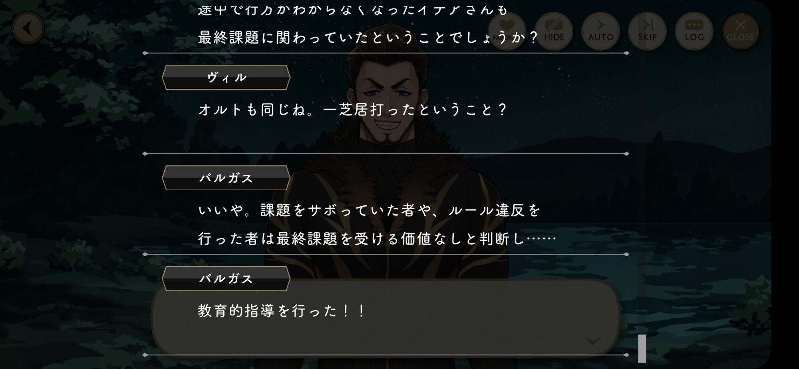Tap the line 最終課題に関わっていた
Screen dimensions: 799x369
(368, 38)
